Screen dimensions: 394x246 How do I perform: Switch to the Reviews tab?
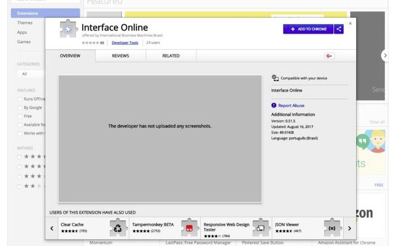[x=120, y=56]
